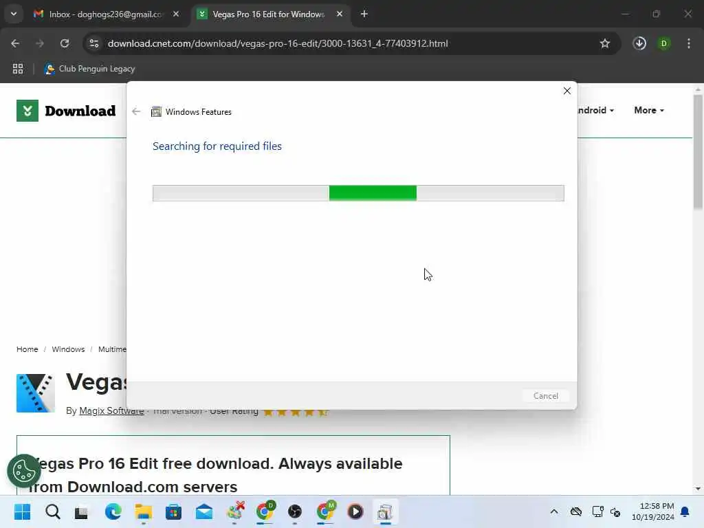View site information icon in address bar
Screen dimensions: 704x528
tap(93, 43)
